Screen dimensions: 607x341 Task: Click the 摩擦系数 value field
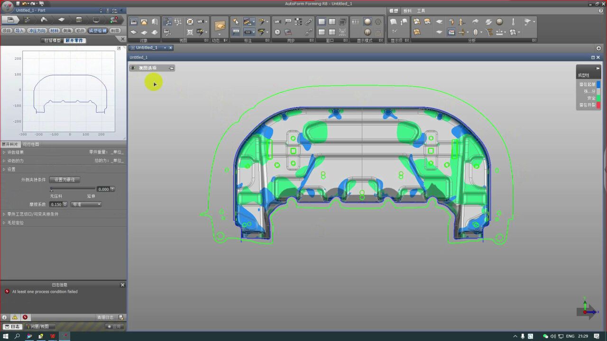tap(56, 205)
